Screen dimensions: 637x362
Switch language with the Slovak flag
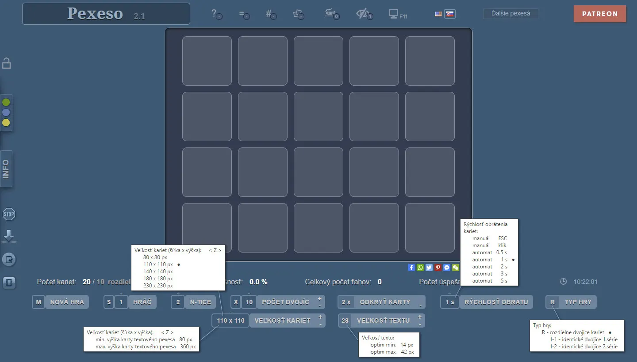[x=450, y=14]
